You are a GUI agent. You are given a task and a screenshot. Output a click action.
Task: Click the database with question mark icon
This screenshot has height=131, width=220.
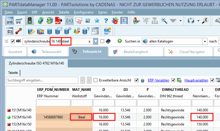tap(86, 31)
